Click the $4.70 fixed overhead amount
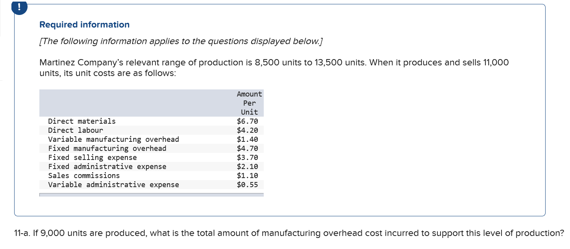 pos(248,149)
